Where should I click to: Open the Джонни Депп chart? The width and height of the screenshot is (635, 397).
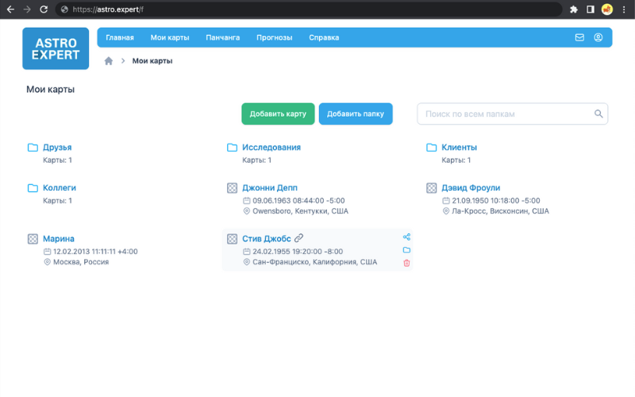click(270, 188)
